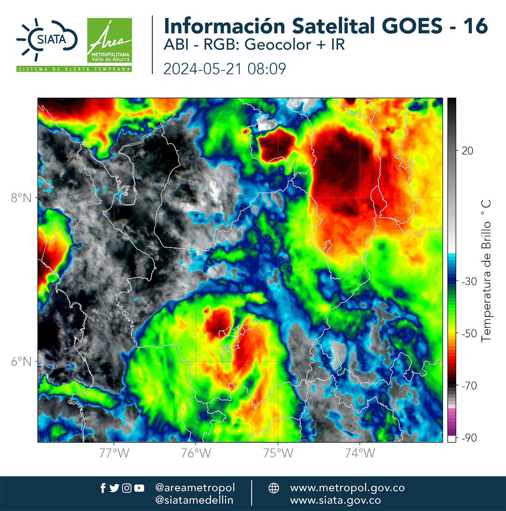Click the 6°N latitude label
This screenshot has width=506, height=511.
21,362
